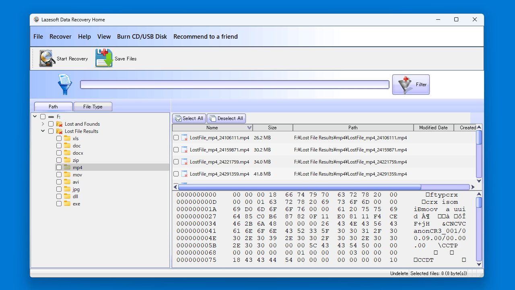Check the F: drive checkbox

43,117
